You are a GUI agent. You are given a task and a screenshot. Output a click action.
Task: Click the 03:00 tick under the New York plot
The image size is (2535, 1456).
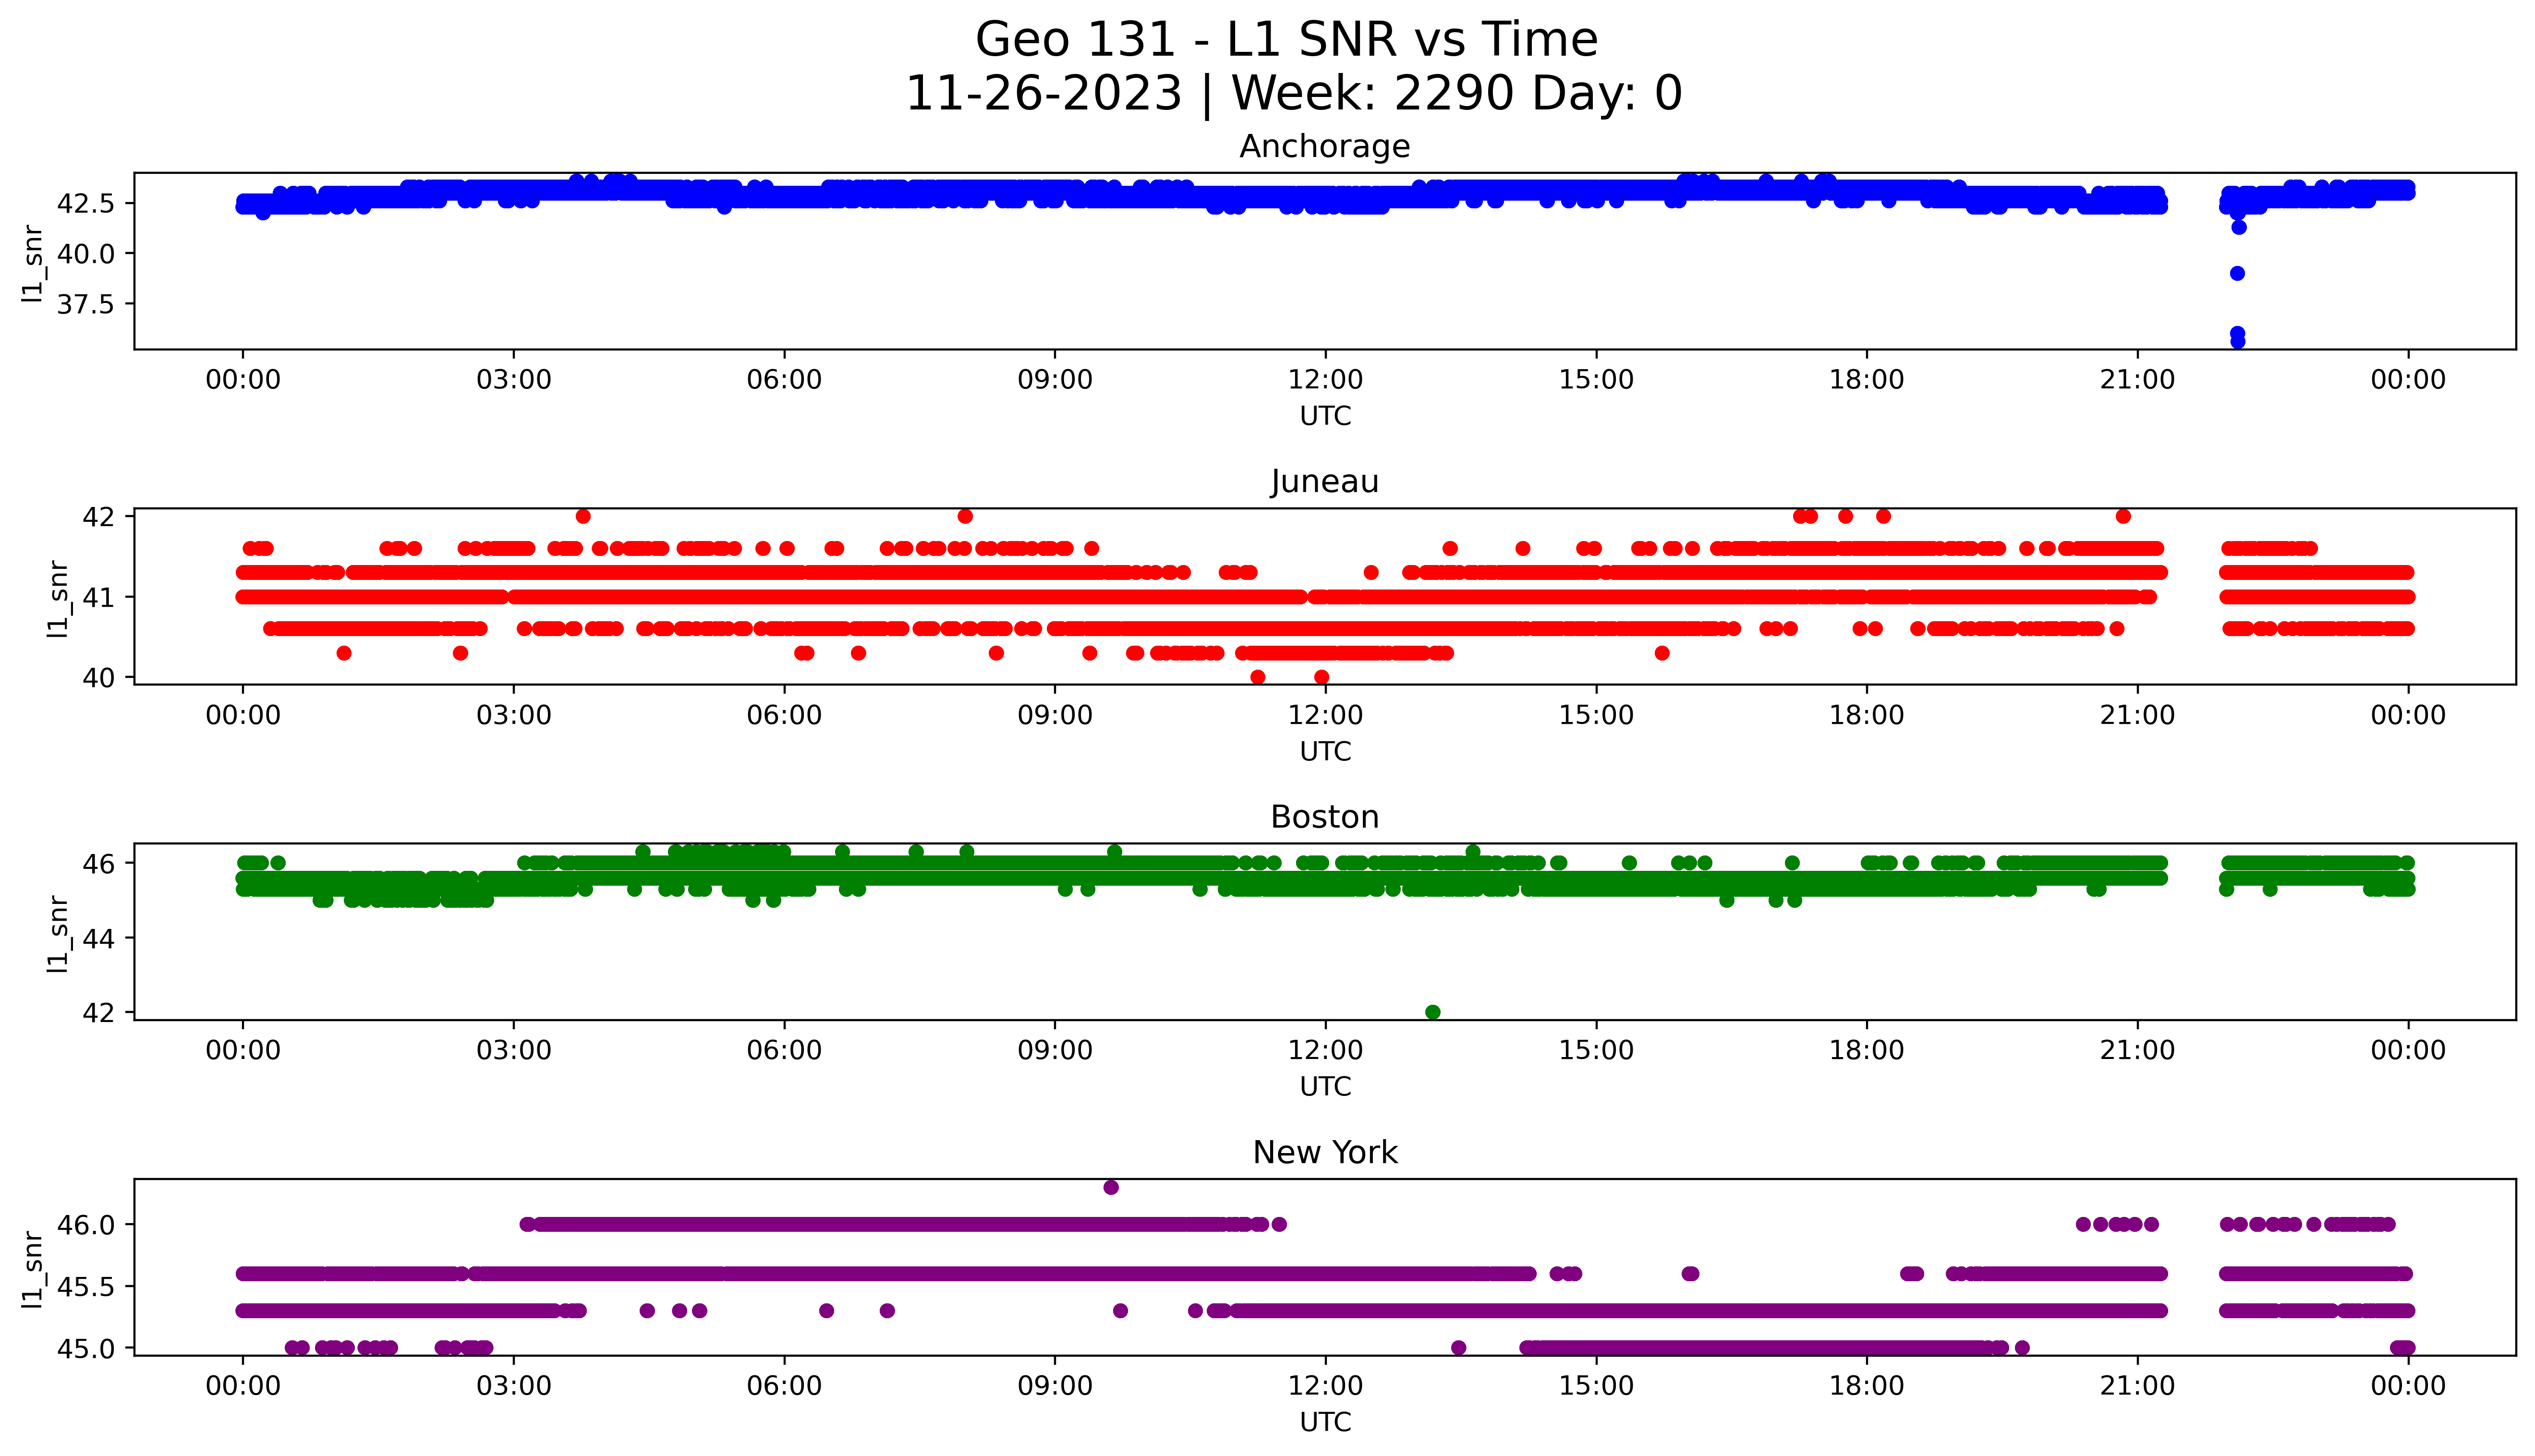(514, 1386)
